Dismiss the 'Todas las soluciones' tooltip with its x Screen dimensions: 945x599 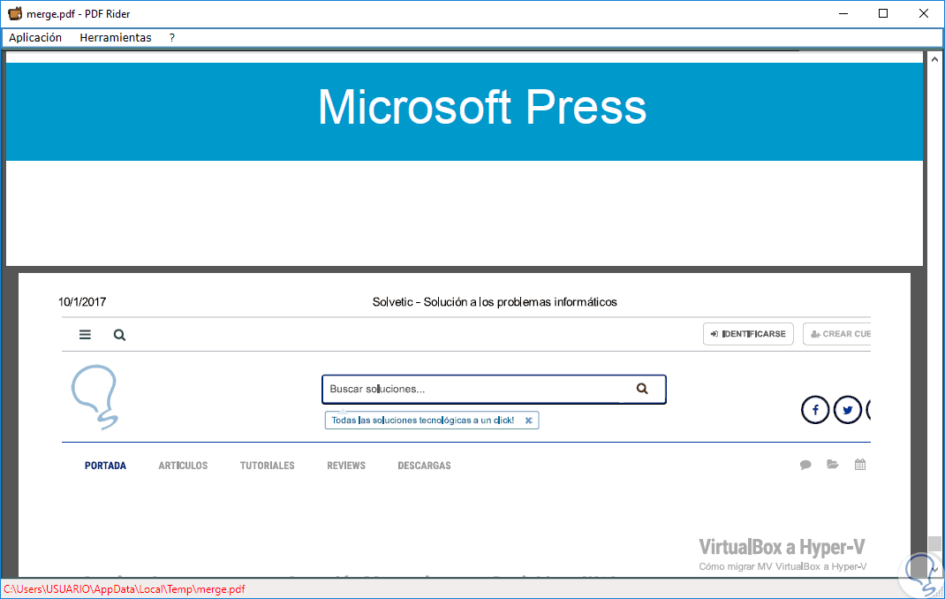click(528, 421)
